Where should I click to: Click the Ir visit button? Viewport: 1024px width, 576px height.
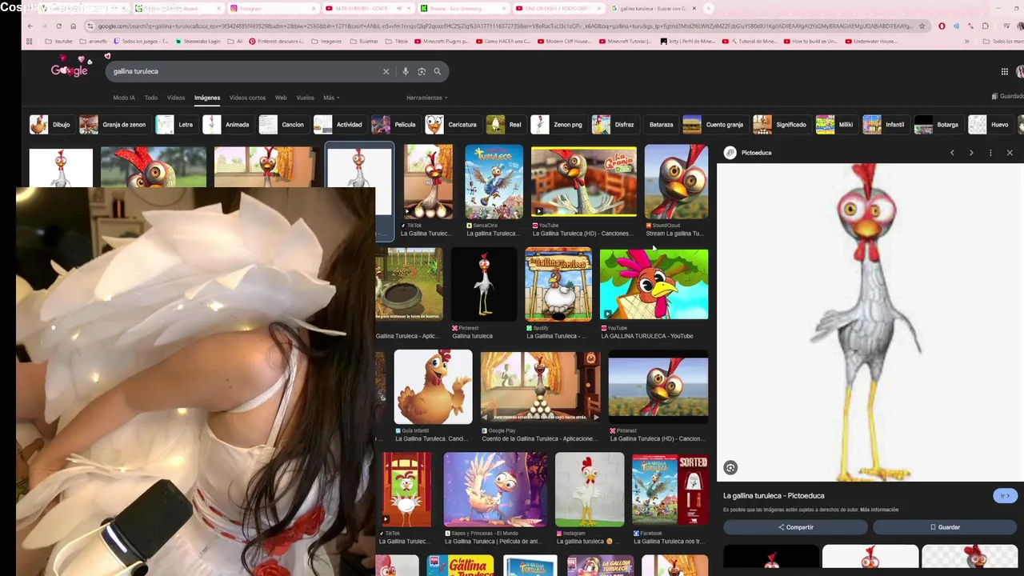(1005, 496)
